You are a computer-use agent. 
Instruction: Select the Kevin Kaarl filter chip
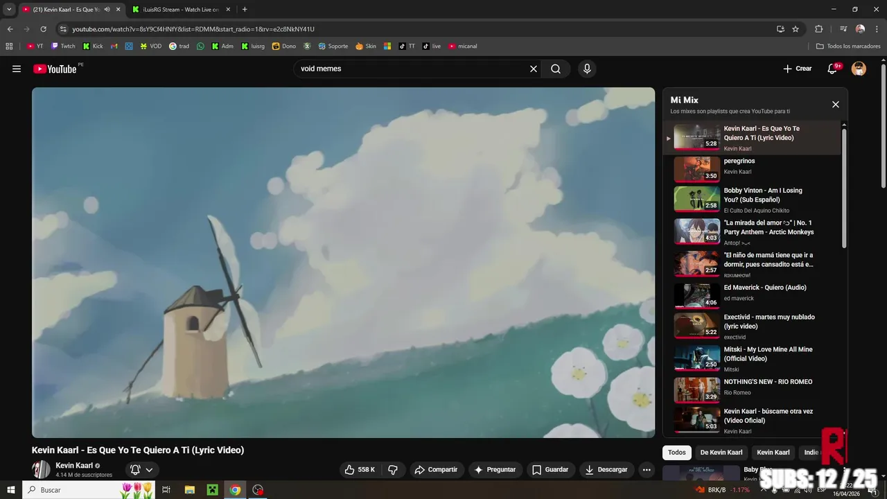(x=773, y=453)
